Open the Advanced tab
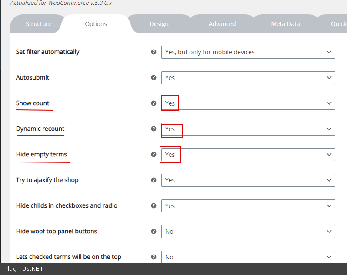Viewport: 347px width, 275px height. pos(222,24)
